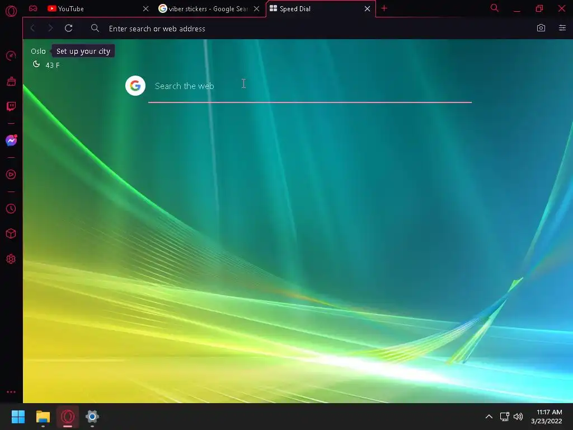The image size is (573, 430).
Task: Show hidden tray icons chevron
Action: (x=489, y=417)
